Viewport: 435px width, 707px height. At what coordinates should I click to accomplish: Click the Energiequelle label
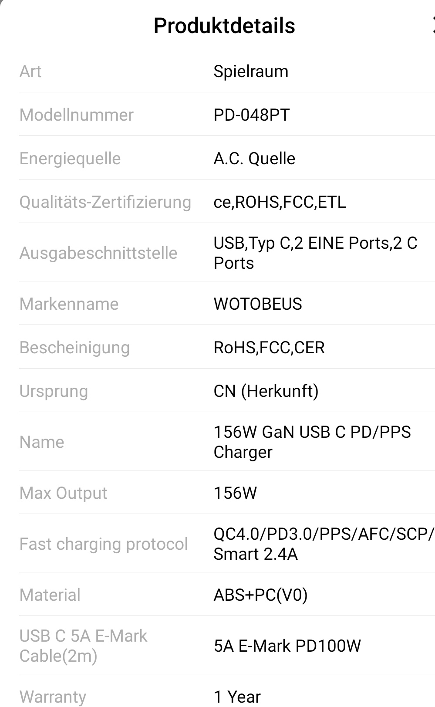(x=70, y=159)
